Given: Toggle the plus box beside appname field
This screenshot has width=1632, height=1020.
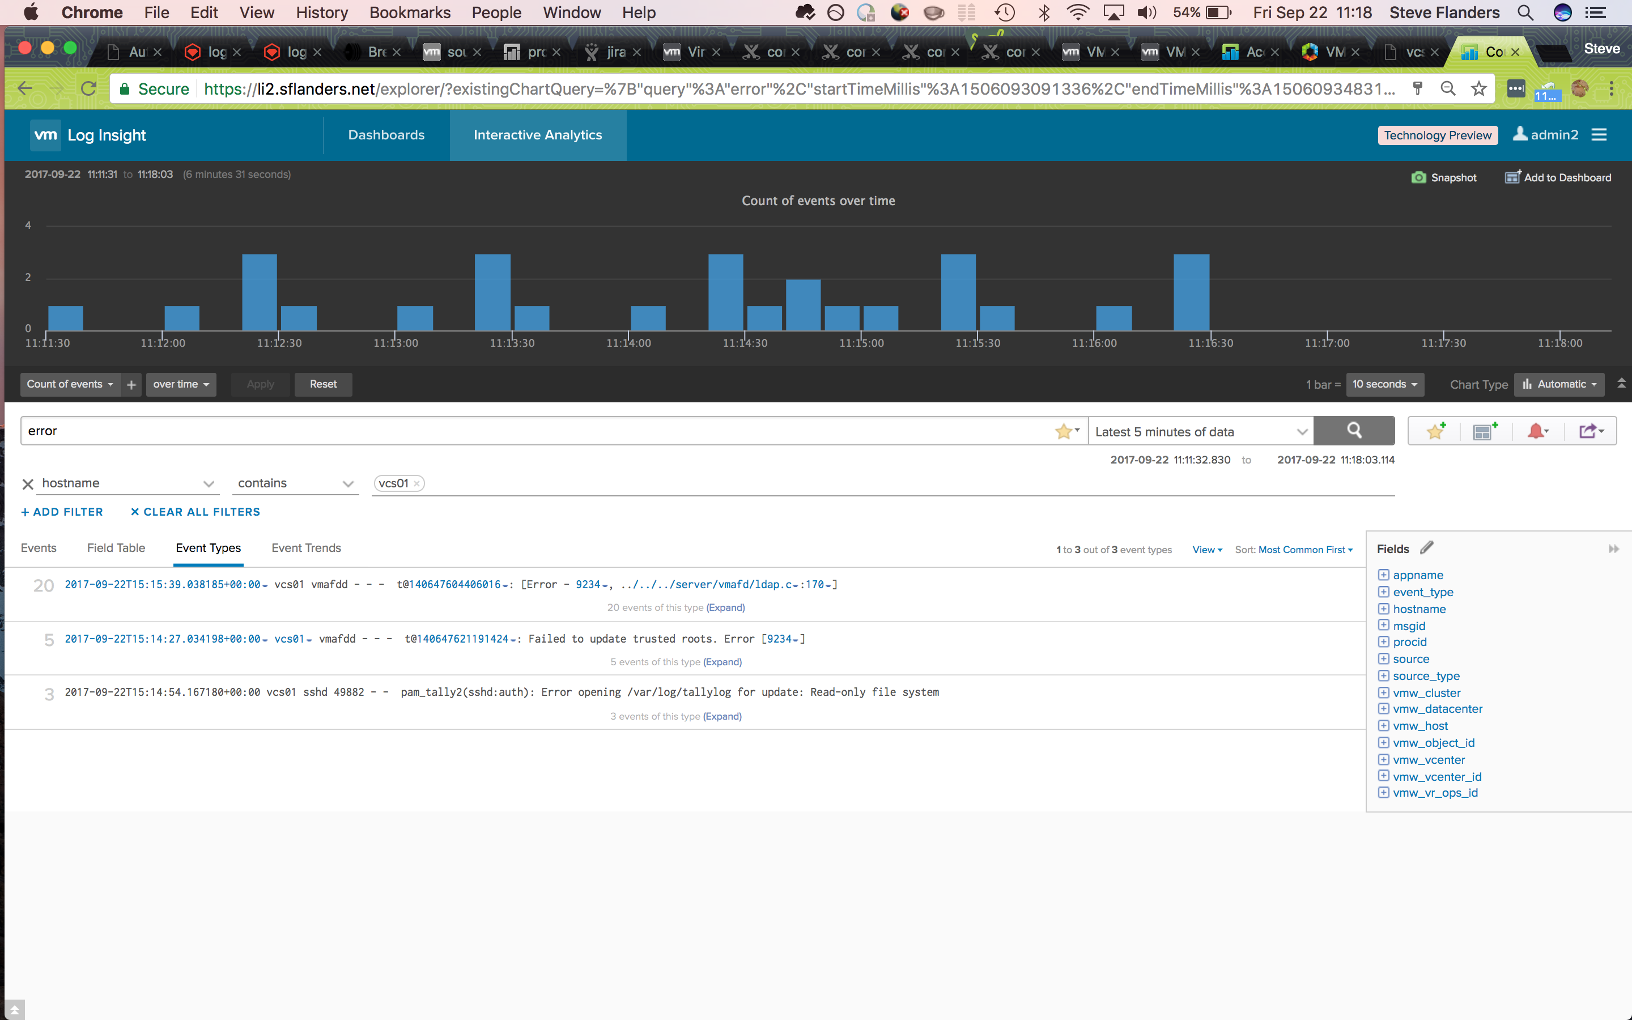Looking at the screenshot, I should [1383, 575].
